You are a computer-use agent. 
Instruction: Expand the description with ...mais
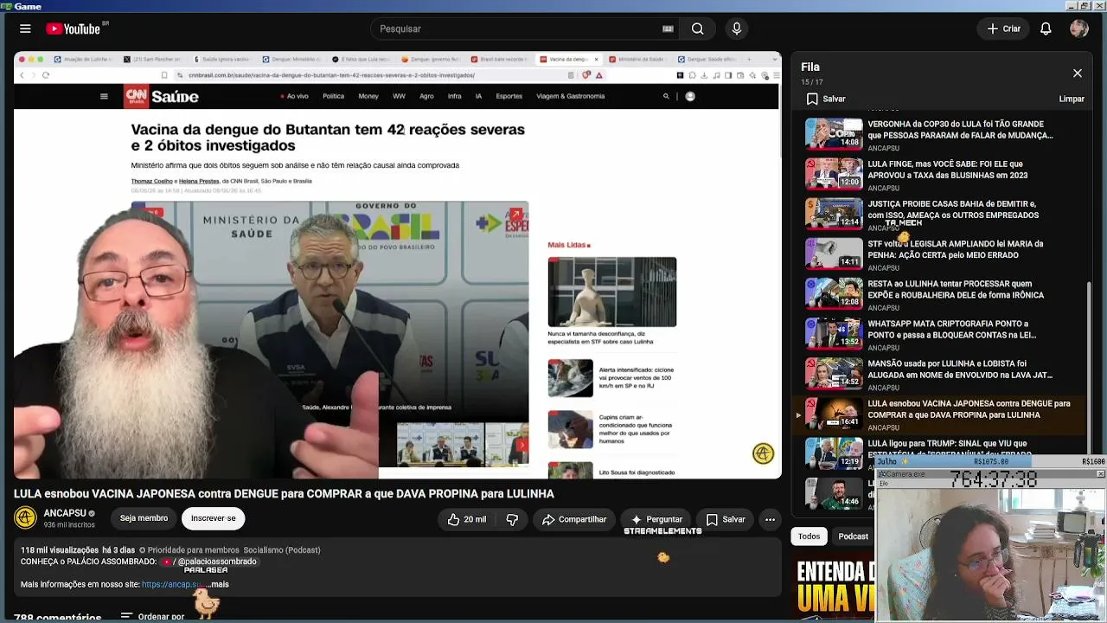click(x=218, y=584)
